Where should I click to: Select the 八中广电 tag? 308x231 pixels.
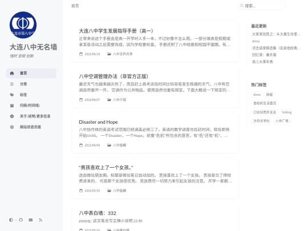pyautogui.click(x=282, y=121)
